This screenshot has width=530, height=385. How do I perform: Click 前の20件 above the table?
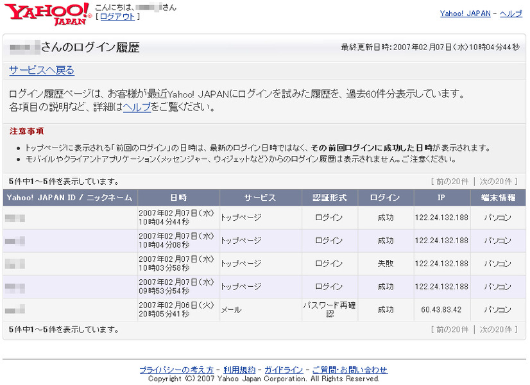(x=452, y=182)
